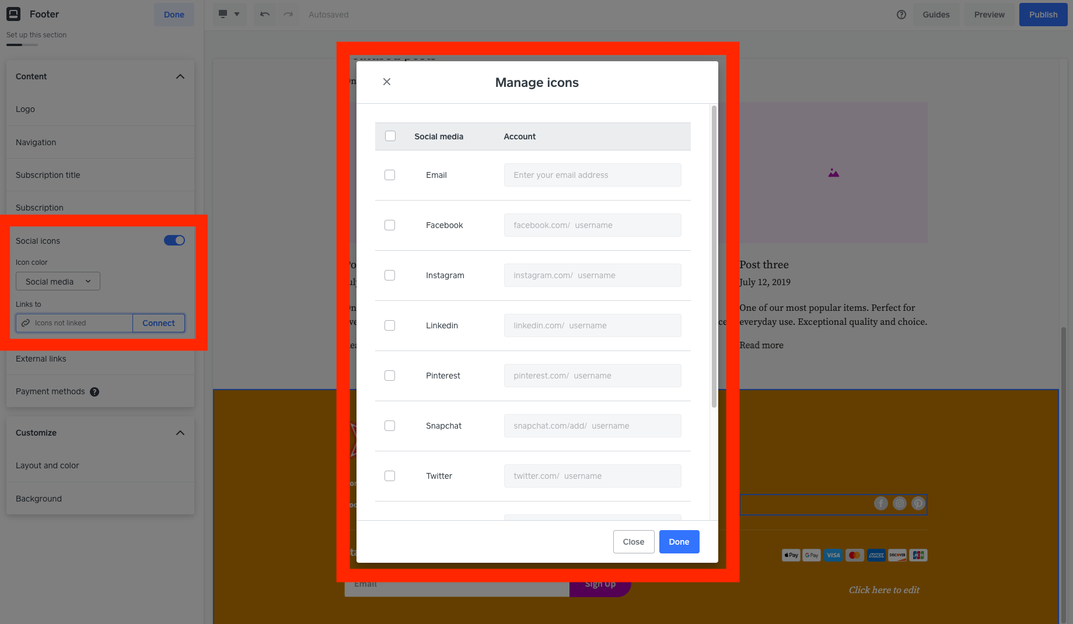The width and height of the screenshot is (1073, 624).
Task: Click the undo arrow icon
Action: (265, 14)
